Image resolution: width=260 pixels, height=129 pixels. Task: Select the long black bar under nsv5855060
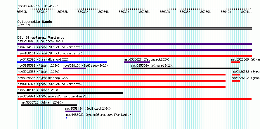(185, 68)
